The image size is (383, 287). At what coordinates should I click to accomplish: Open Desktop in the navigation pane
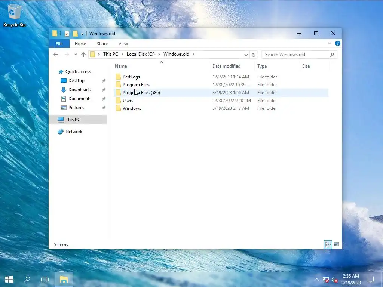pos(76,81)
